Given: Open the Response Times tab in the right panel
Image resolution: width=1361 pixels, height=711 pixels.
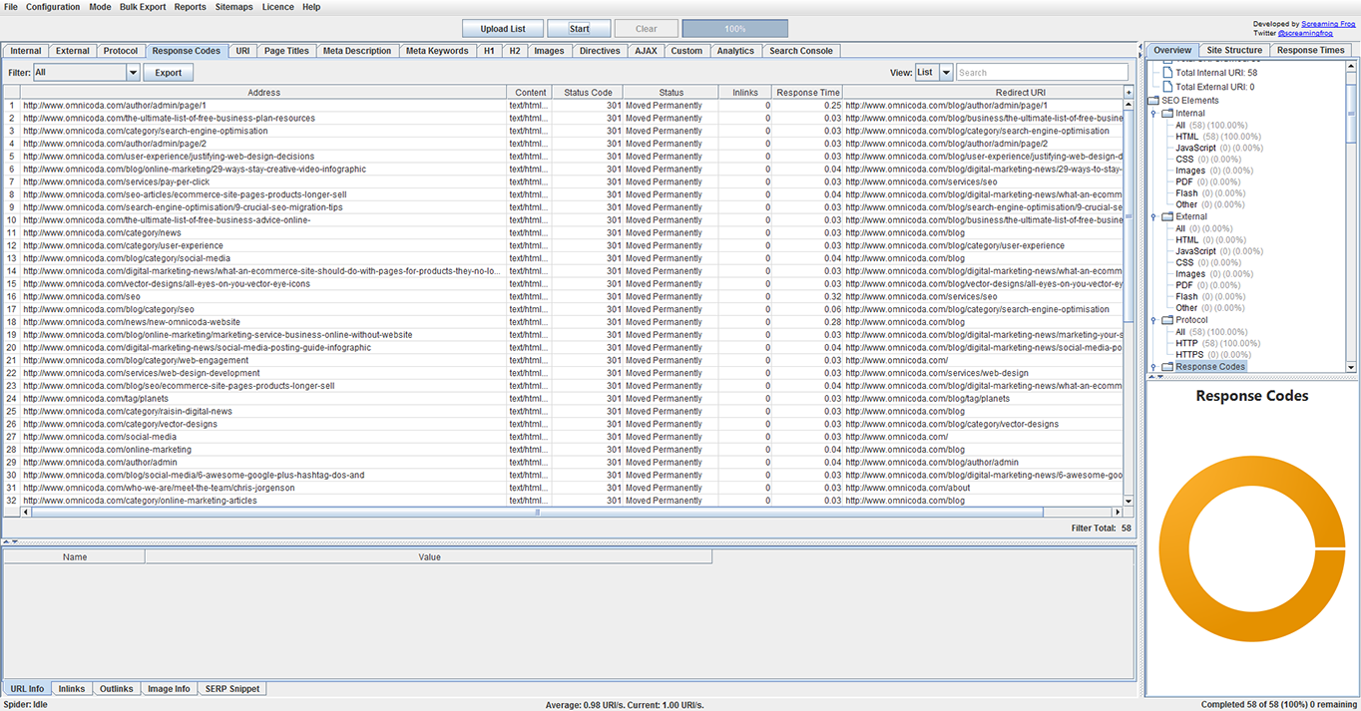Looking at the screenshot, I should (x=1311, y=50).
